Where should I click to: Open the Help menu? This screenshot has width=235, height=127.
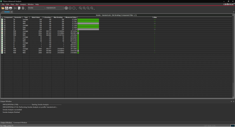click(37, 4)
